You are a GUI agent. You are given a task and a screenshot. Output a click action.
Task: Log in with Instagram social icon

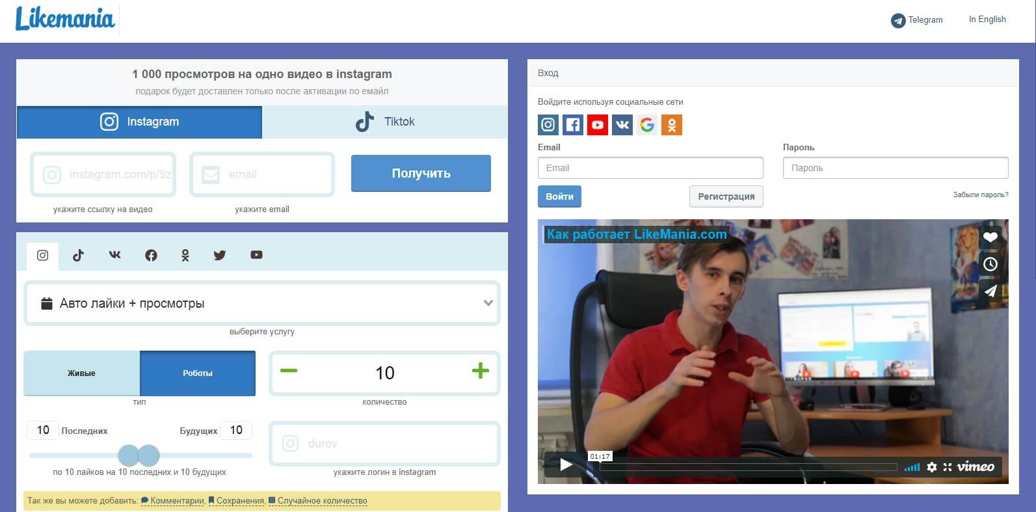[x=548, y=125]
